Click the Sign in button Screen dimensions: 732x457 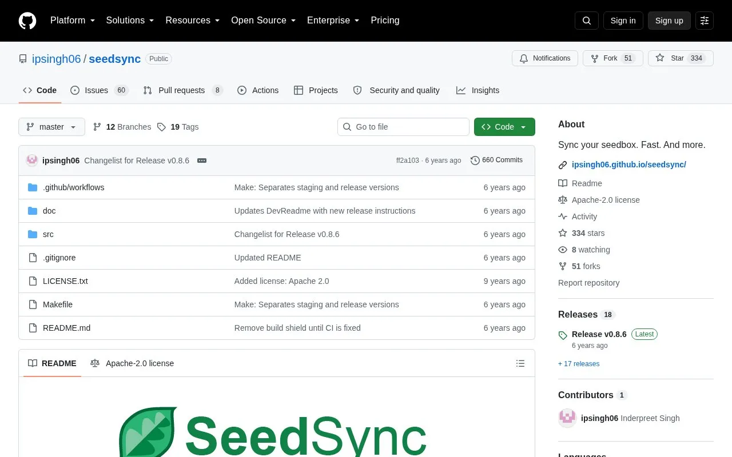623,21
